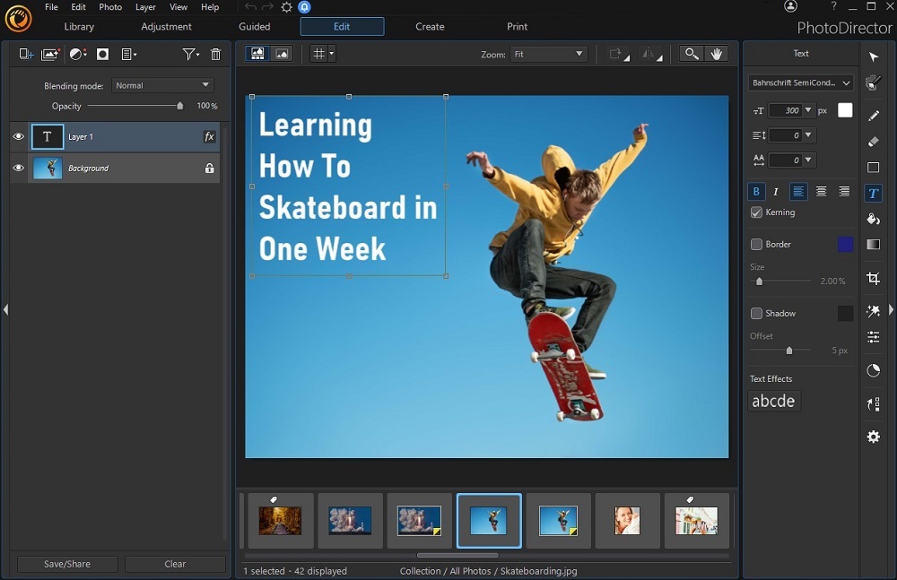Viewport: 897px width, 580px height.
Task: Activate the Zoom magnifier tool
Action: point(691,54)
